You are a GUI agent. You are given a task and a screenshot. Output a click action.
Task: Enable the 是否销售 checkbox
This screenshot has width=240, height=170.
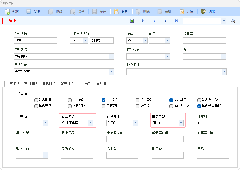(x=36, y=100)
